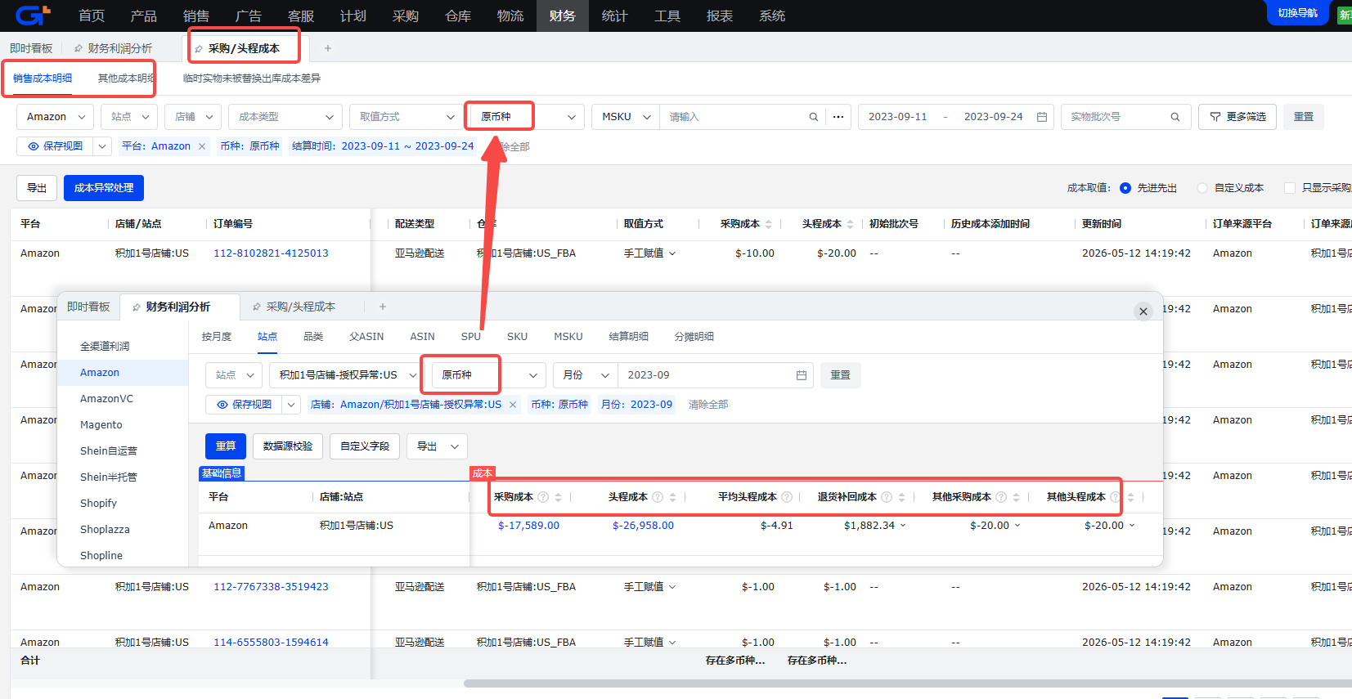
Task: Close the overlay popup window
Action: [1143, 311]
